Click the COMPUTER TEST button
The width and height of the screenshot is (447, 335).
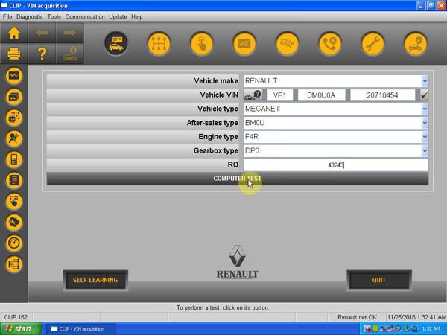pyautogui.click(x=238, y=179)
